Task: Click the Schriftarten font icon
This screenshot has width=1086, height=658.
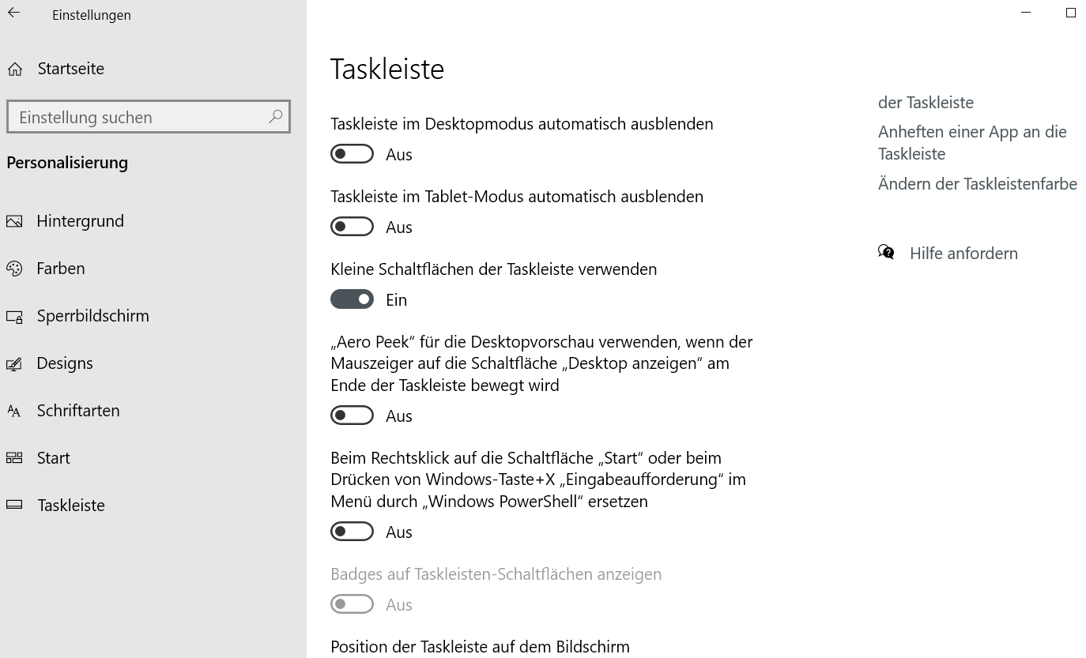Action: point(14,411)
